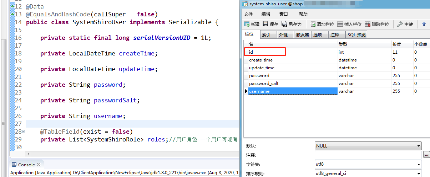
Task: Collapse the code fold at line 28
Action: (x=24, y=132)
